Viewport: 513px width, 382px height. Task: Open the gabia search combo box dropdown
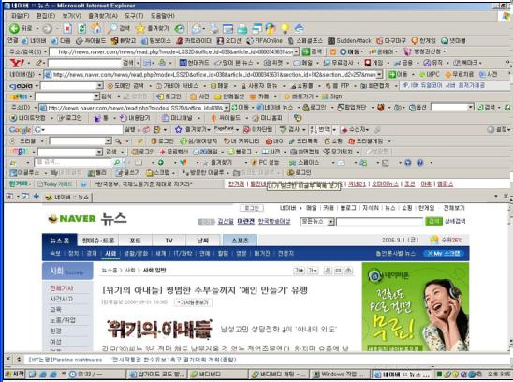coord(99,86)
